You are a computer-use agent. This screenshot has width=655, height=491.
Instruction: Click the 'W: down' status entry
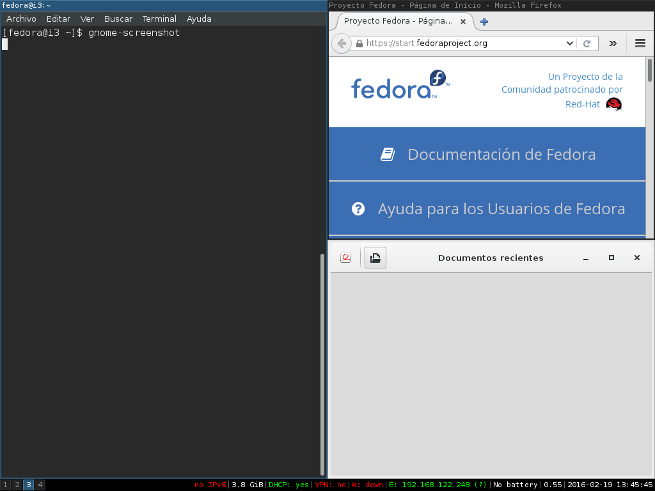[x=367, y=485]
